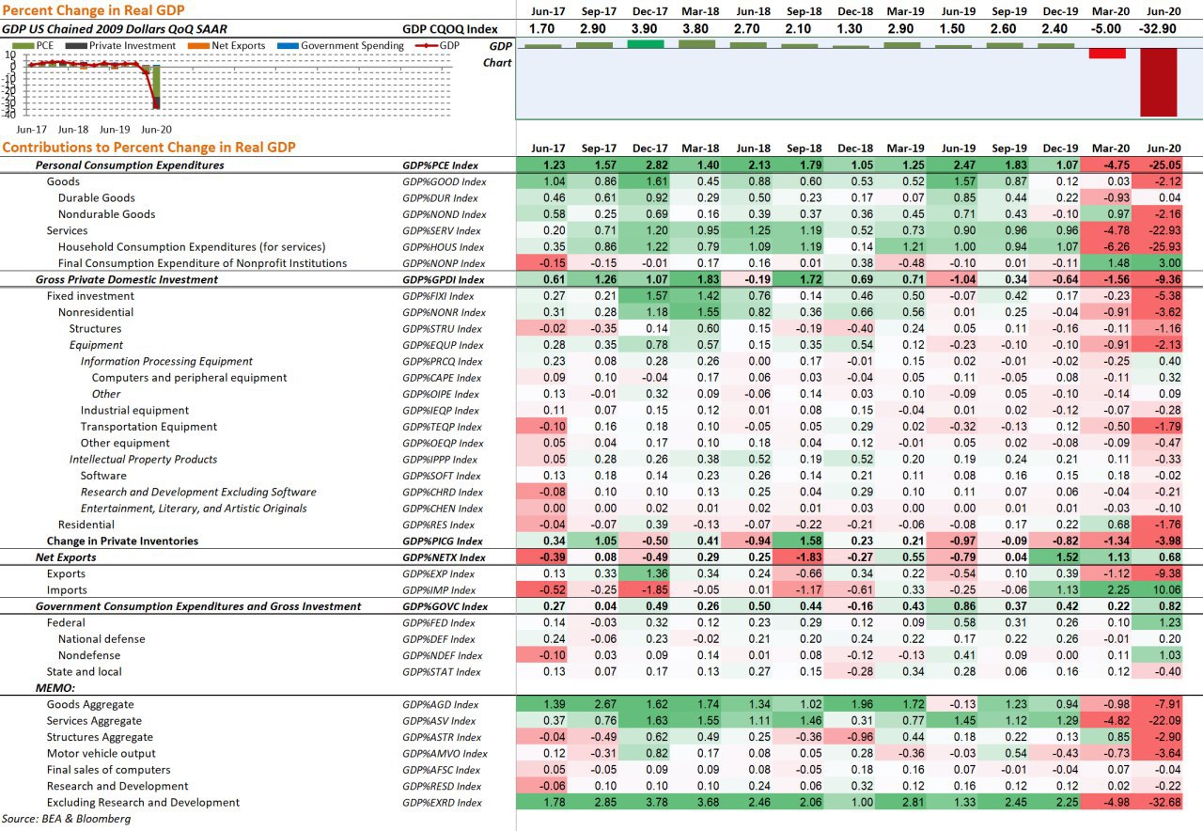Select the 'Software' row label
Viewport: 1203px width, 831px height.
point(102,476)
